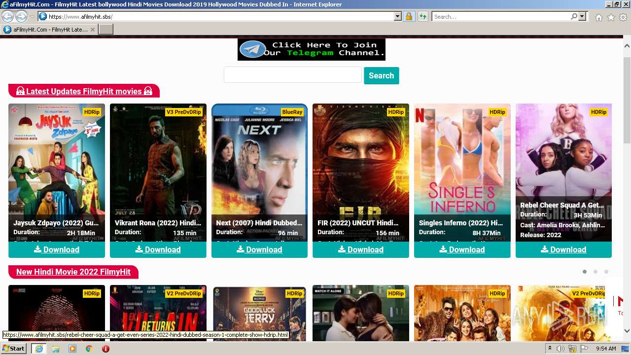Download FIR (2022) movie
The image size is (631, 355).
coord(361,249)
